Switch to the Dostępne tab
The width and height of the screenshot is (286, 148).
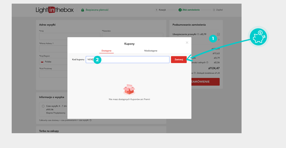[106, 51]
